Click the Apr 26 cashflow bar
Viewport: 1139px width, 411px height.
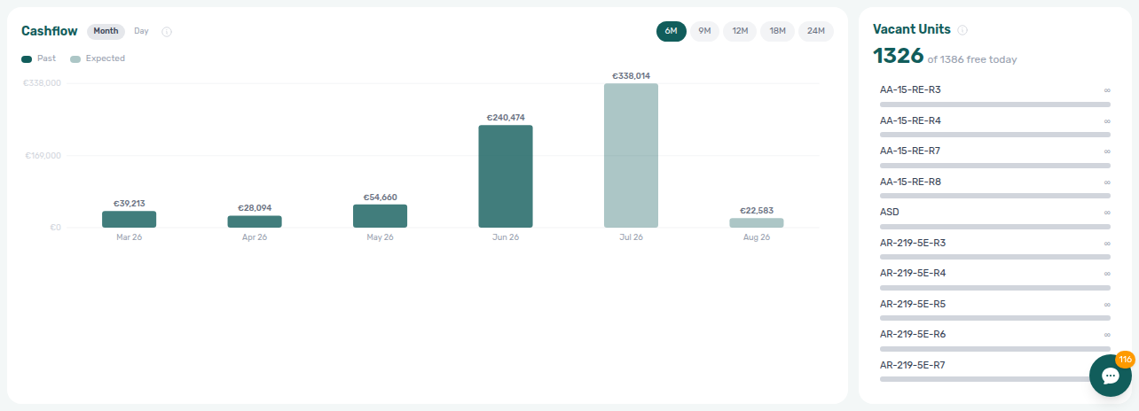[255, 221]
